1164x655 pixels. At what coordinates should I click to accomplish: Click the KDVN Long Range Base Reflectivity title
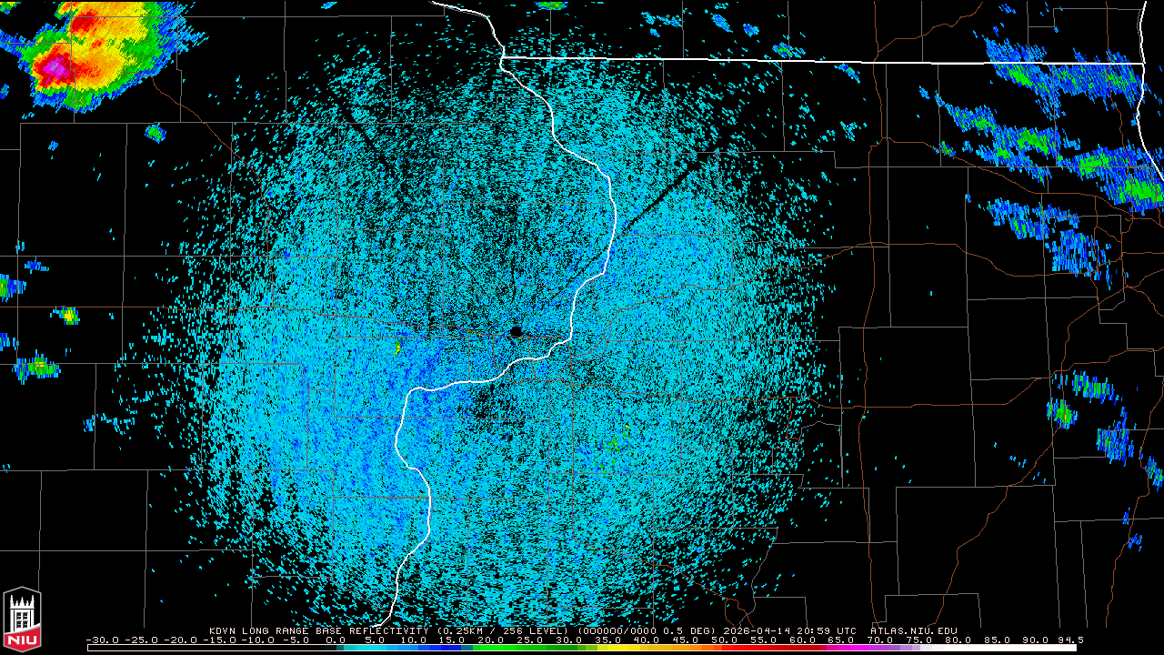[318, 630]
